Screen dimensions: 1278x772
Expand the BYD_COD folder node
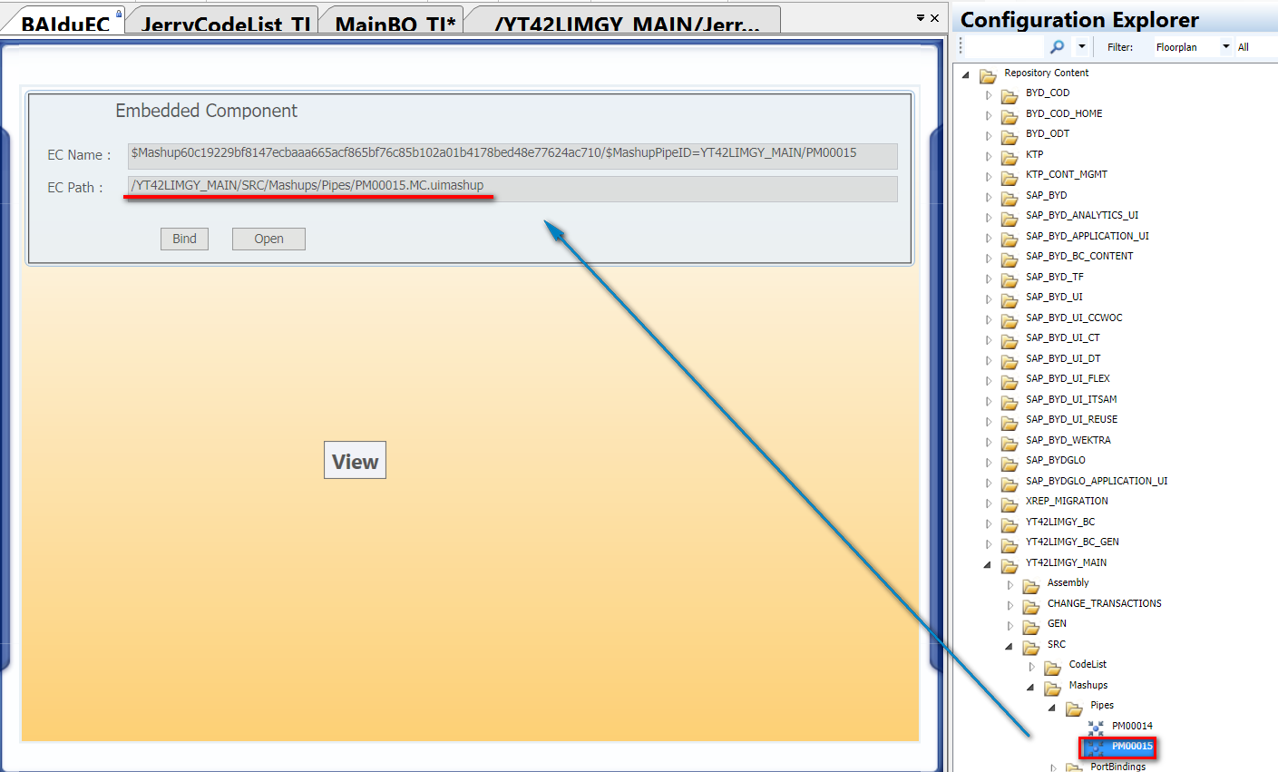pyautogui.click(x=989, y=95)
